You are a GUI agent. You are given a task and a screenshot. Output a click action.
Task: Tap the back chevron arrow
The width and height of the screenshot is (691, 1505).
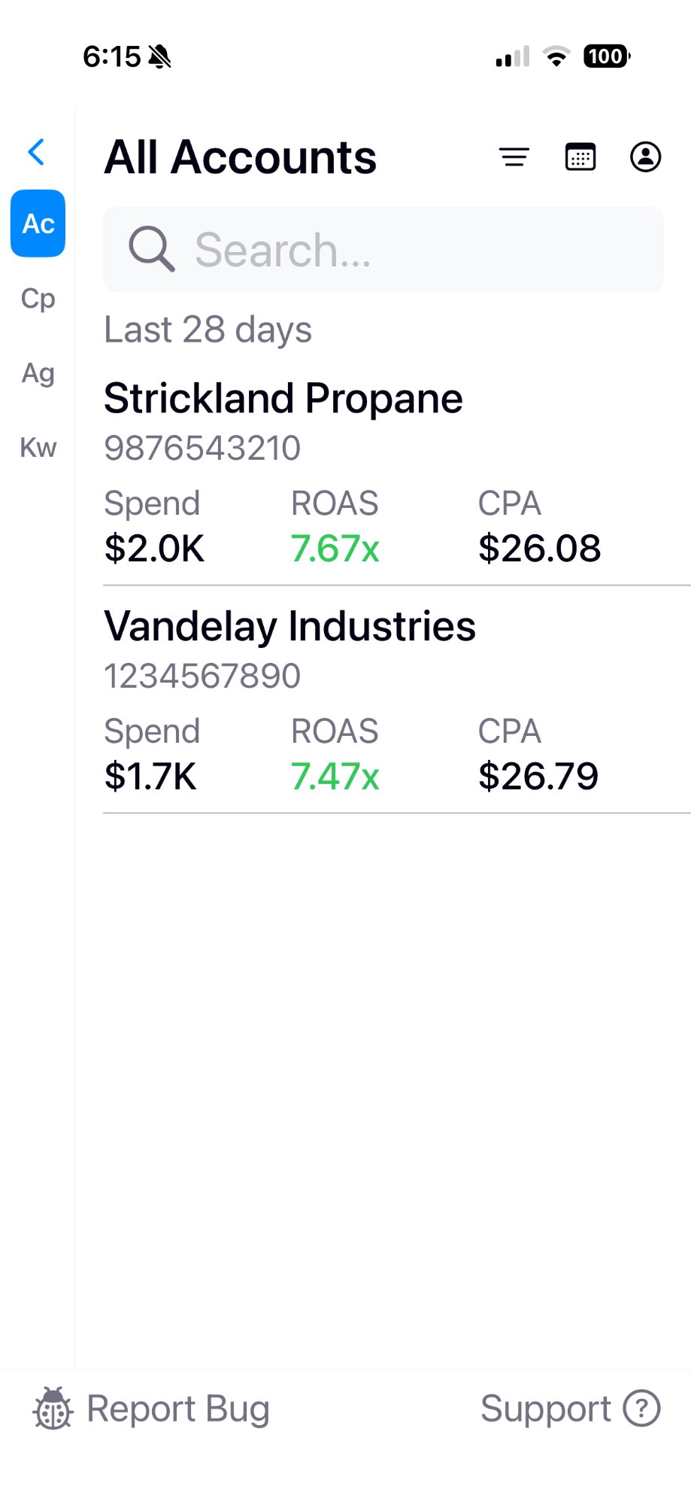click(x=36, y=152)
